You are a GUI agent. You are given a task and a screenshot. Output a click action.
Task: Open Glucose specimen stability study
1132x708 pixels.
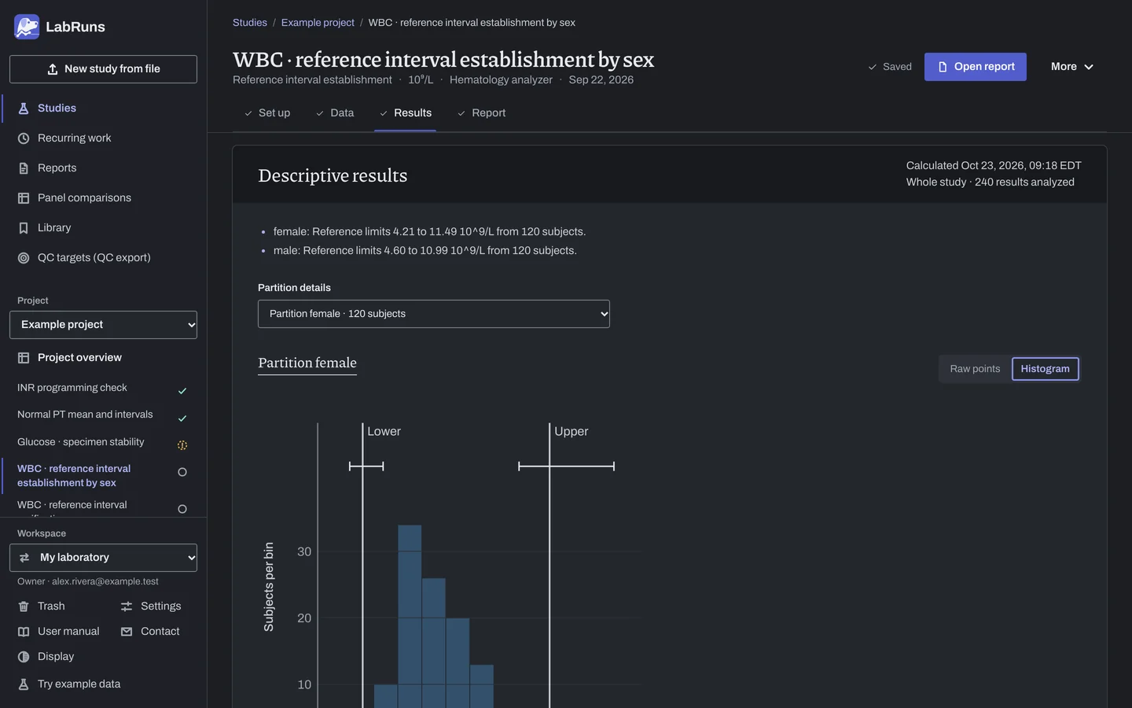point(81,442)
